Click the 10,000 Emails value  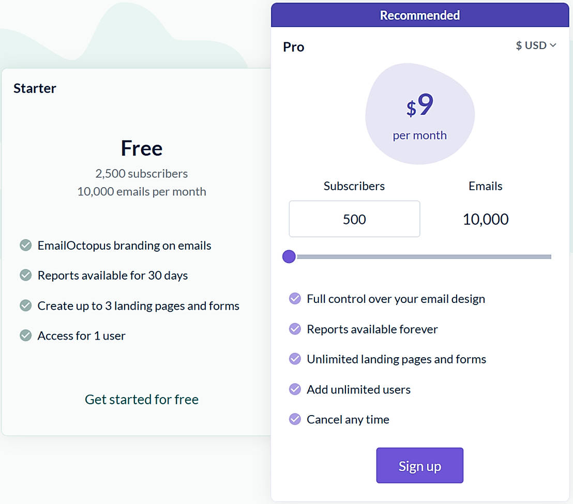486,219
